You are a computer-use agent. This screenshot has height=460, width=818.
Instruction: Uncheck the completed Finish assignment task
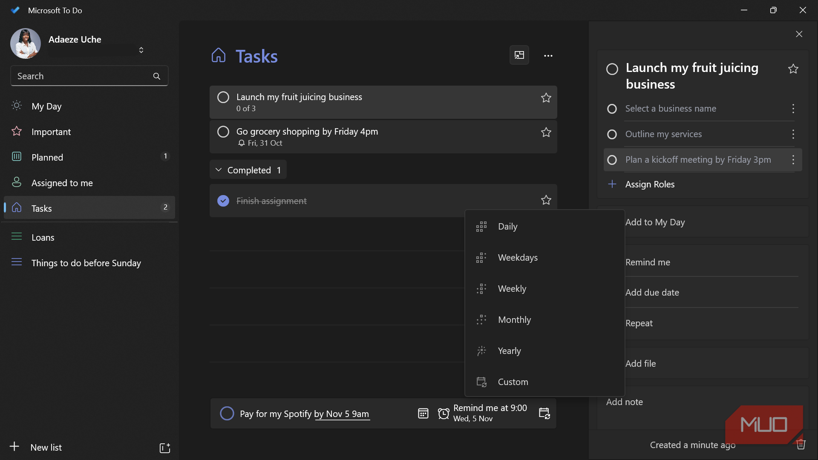(223, 201)
